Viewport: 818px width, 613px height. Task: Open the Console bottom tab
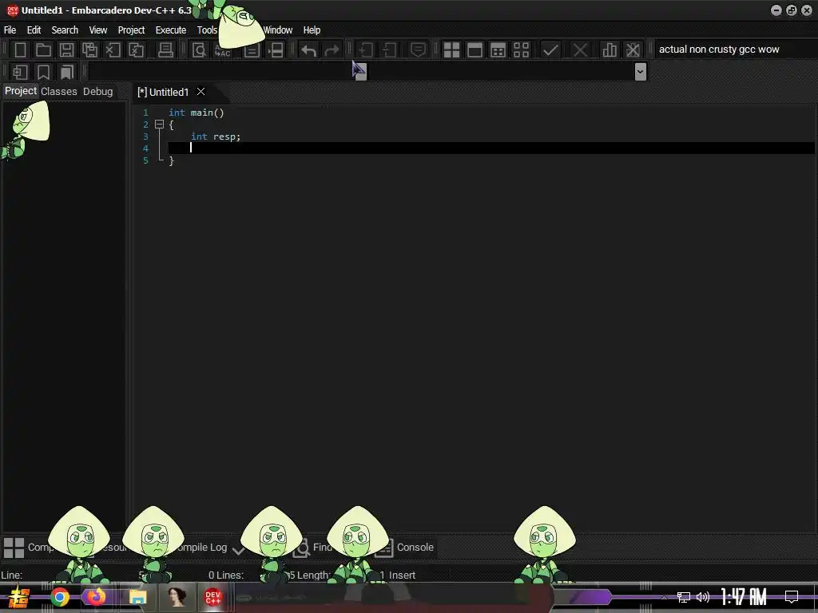404,547
